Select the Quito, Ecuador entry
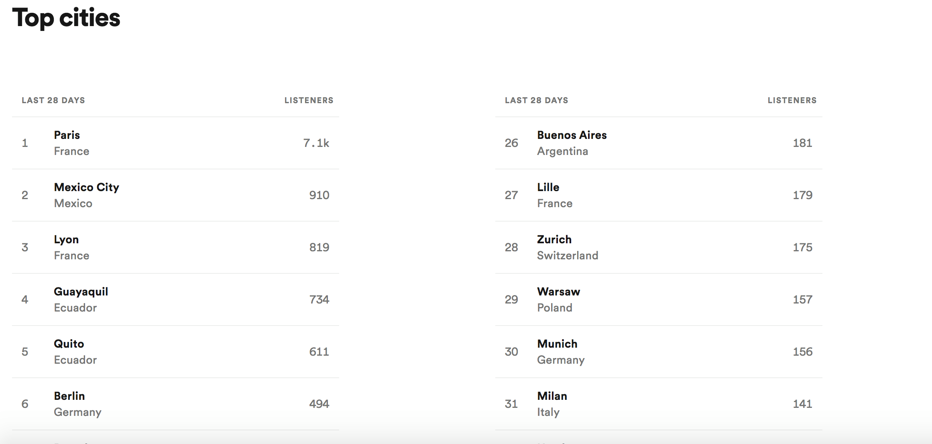 69,344
